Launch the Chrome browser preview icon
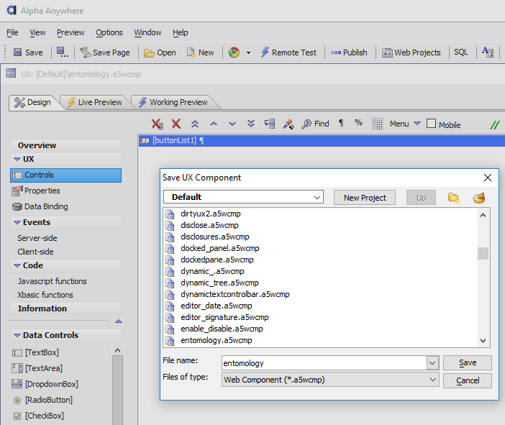This screenshot has height=425, width=505. [x=234, y=52]
